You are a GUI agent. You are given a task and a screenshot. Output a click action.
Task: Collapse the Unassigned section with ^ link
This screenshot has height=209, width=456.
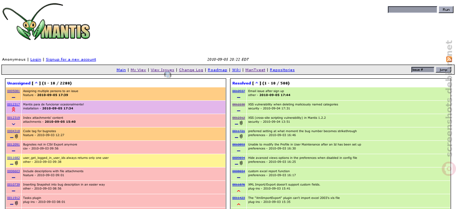tap(36, 83)
